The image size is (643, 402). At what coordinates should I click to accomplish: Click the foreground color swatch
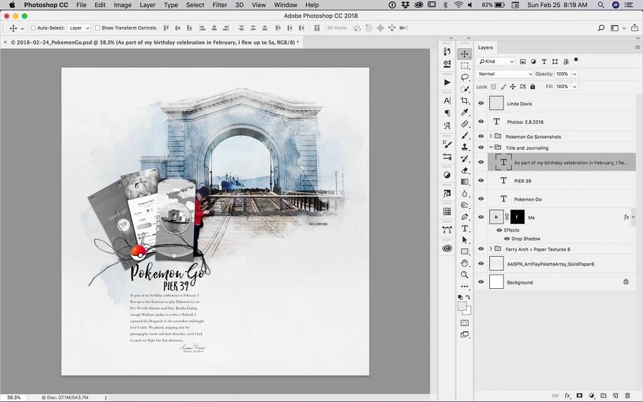pos(462,306)
